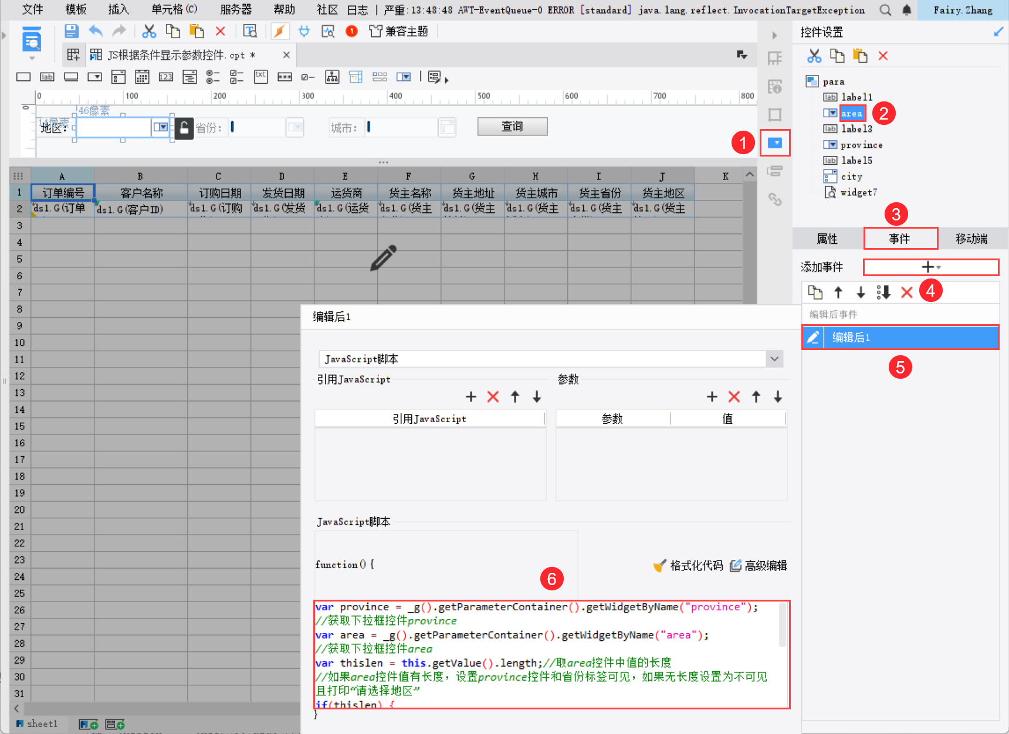Toggle the lock on the area widget
The image size is (1009, 734).
(x=184, y=128)
